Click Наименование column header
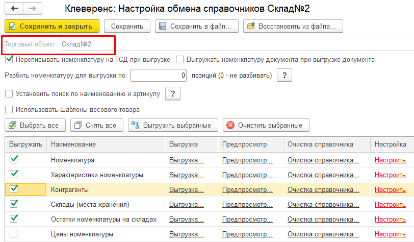This screenshot has width=414, height=242. tap(106, 144)
